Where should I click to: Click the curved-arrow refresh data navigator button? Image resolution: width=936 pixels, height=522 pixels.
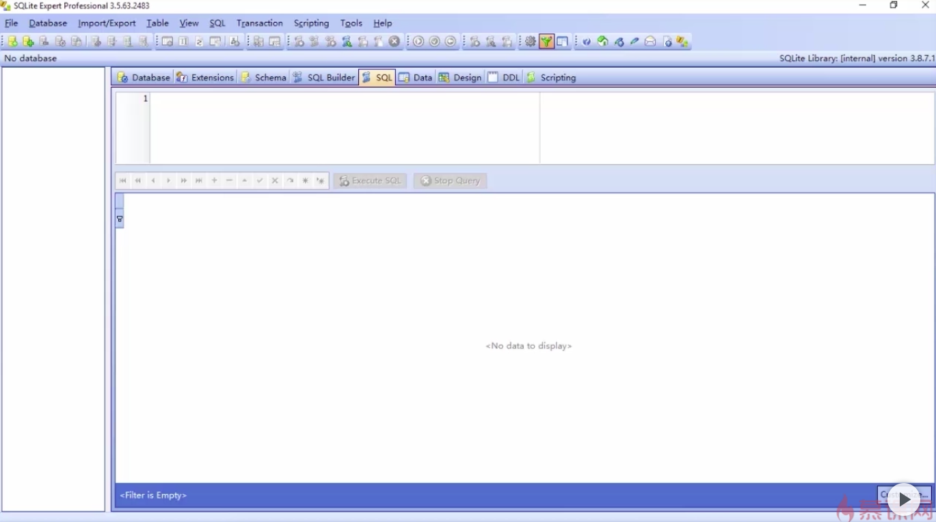(290, 181)
